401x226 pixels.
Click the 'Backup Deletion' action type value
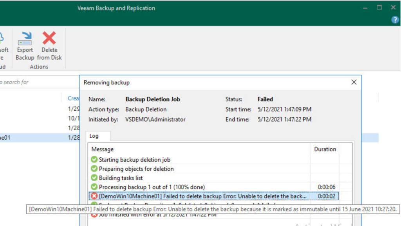click(146, 109)
